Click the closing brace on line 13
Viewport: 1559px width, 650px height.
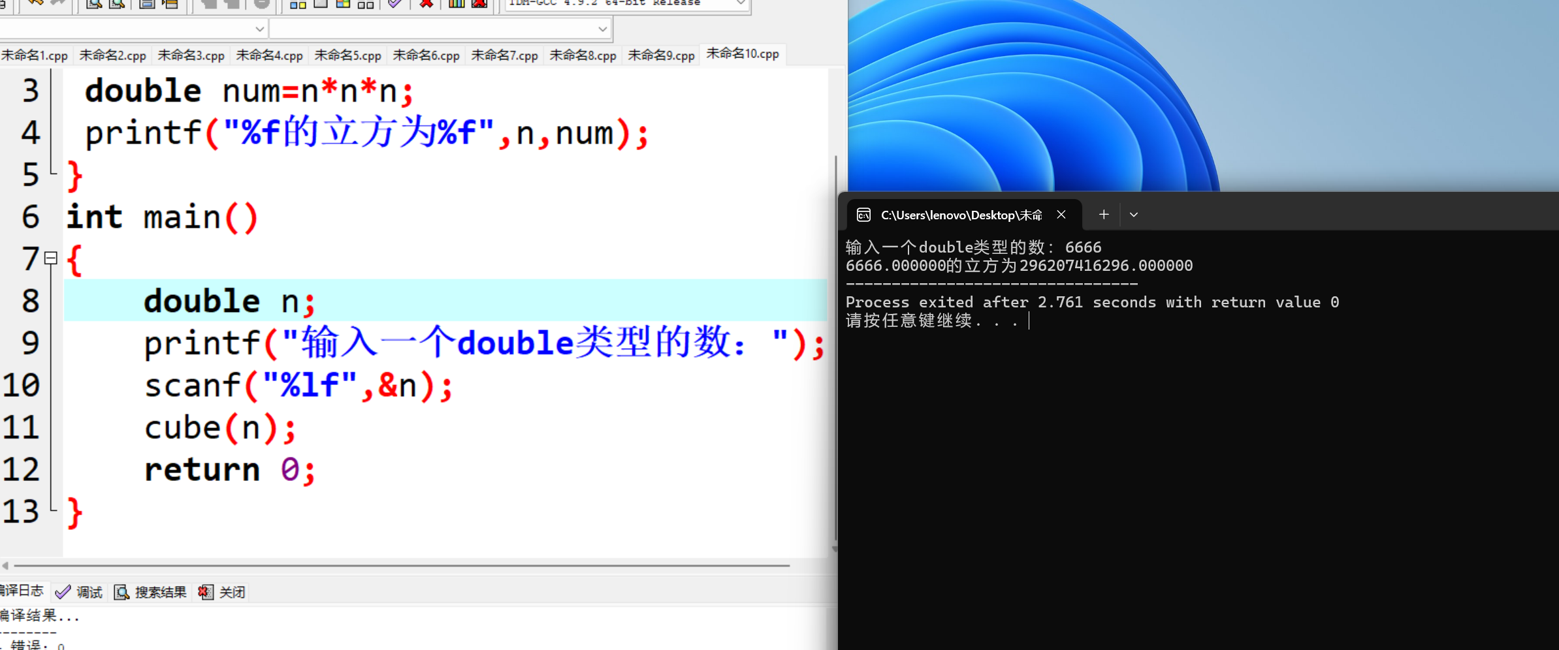point(74,513)
